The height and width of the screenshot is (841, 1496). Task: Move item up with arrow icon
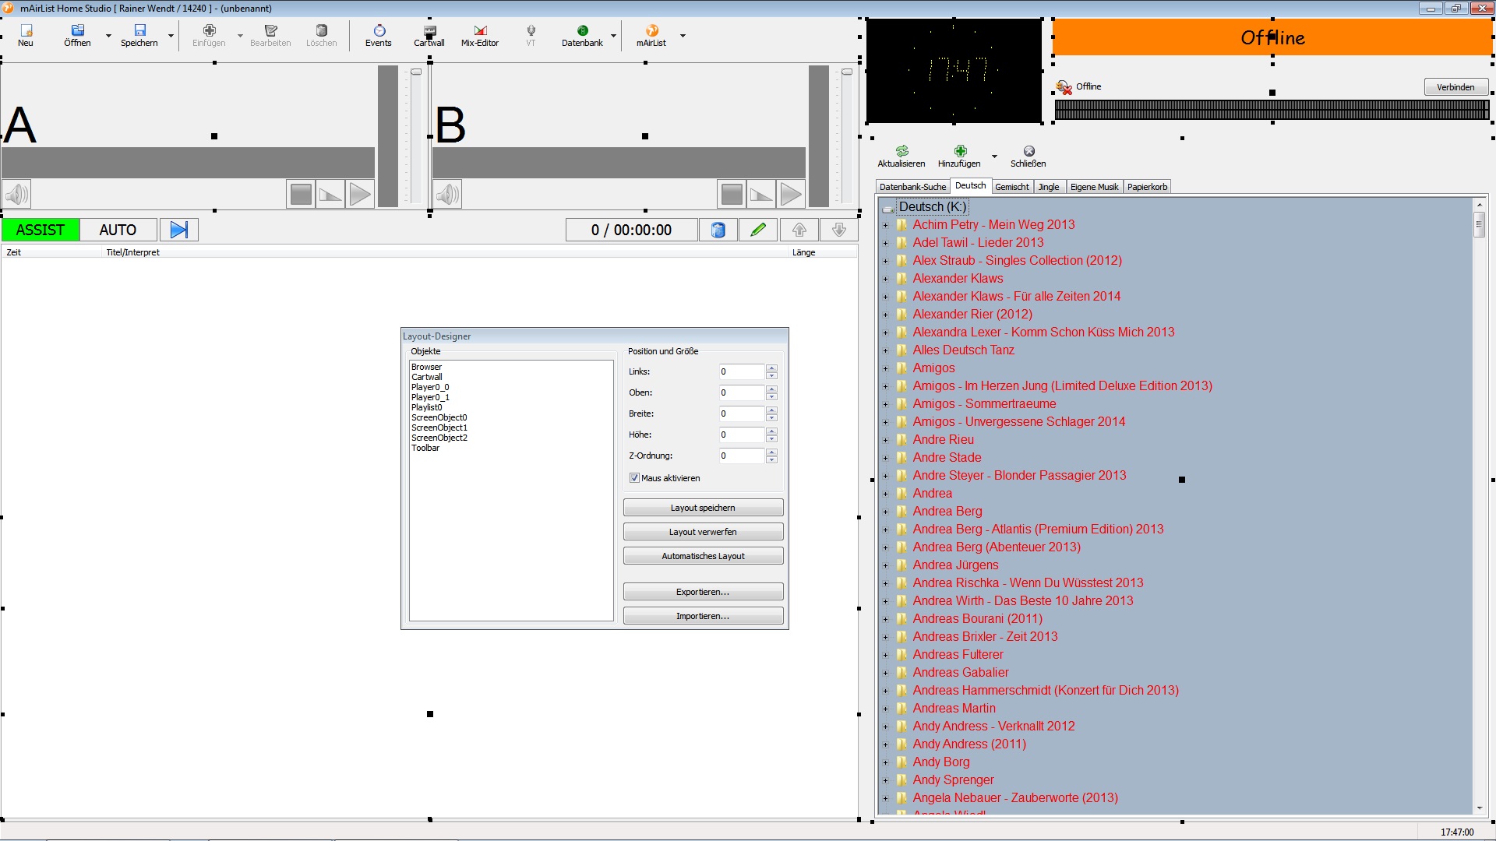(799, 230)
